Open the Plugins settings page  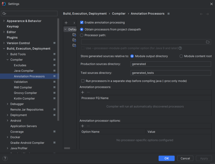pyautogui.click(x=12, y=37)
